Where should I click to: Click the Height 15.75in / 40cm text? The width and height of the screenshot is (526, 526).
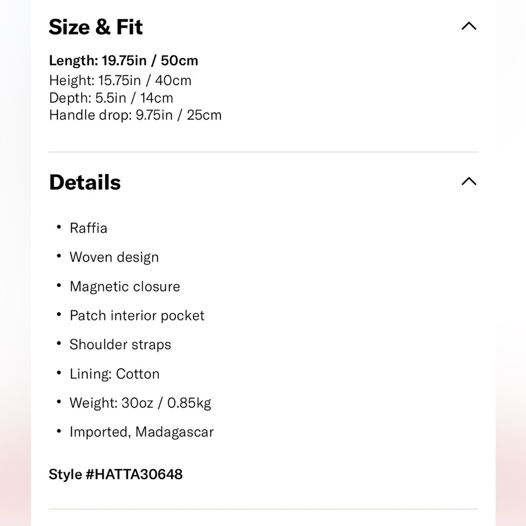pos(120,80)
